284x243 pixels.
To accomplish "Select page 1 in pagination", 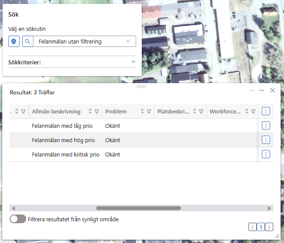I will point(261,227).
